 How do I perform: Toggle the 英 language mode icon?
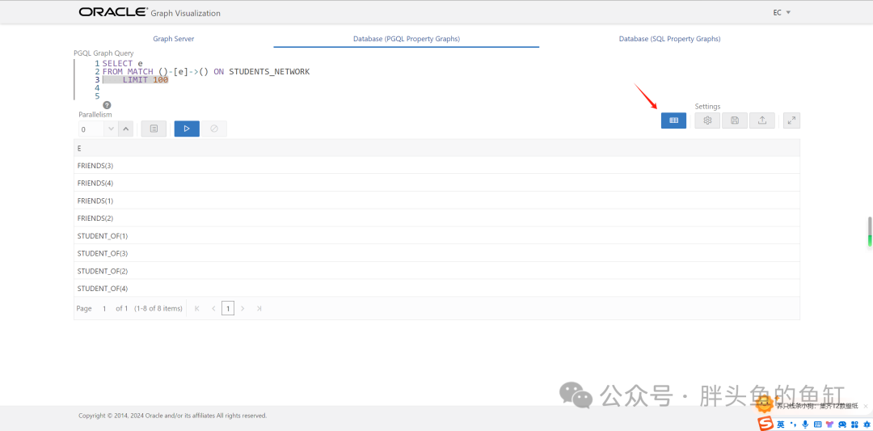781,425
